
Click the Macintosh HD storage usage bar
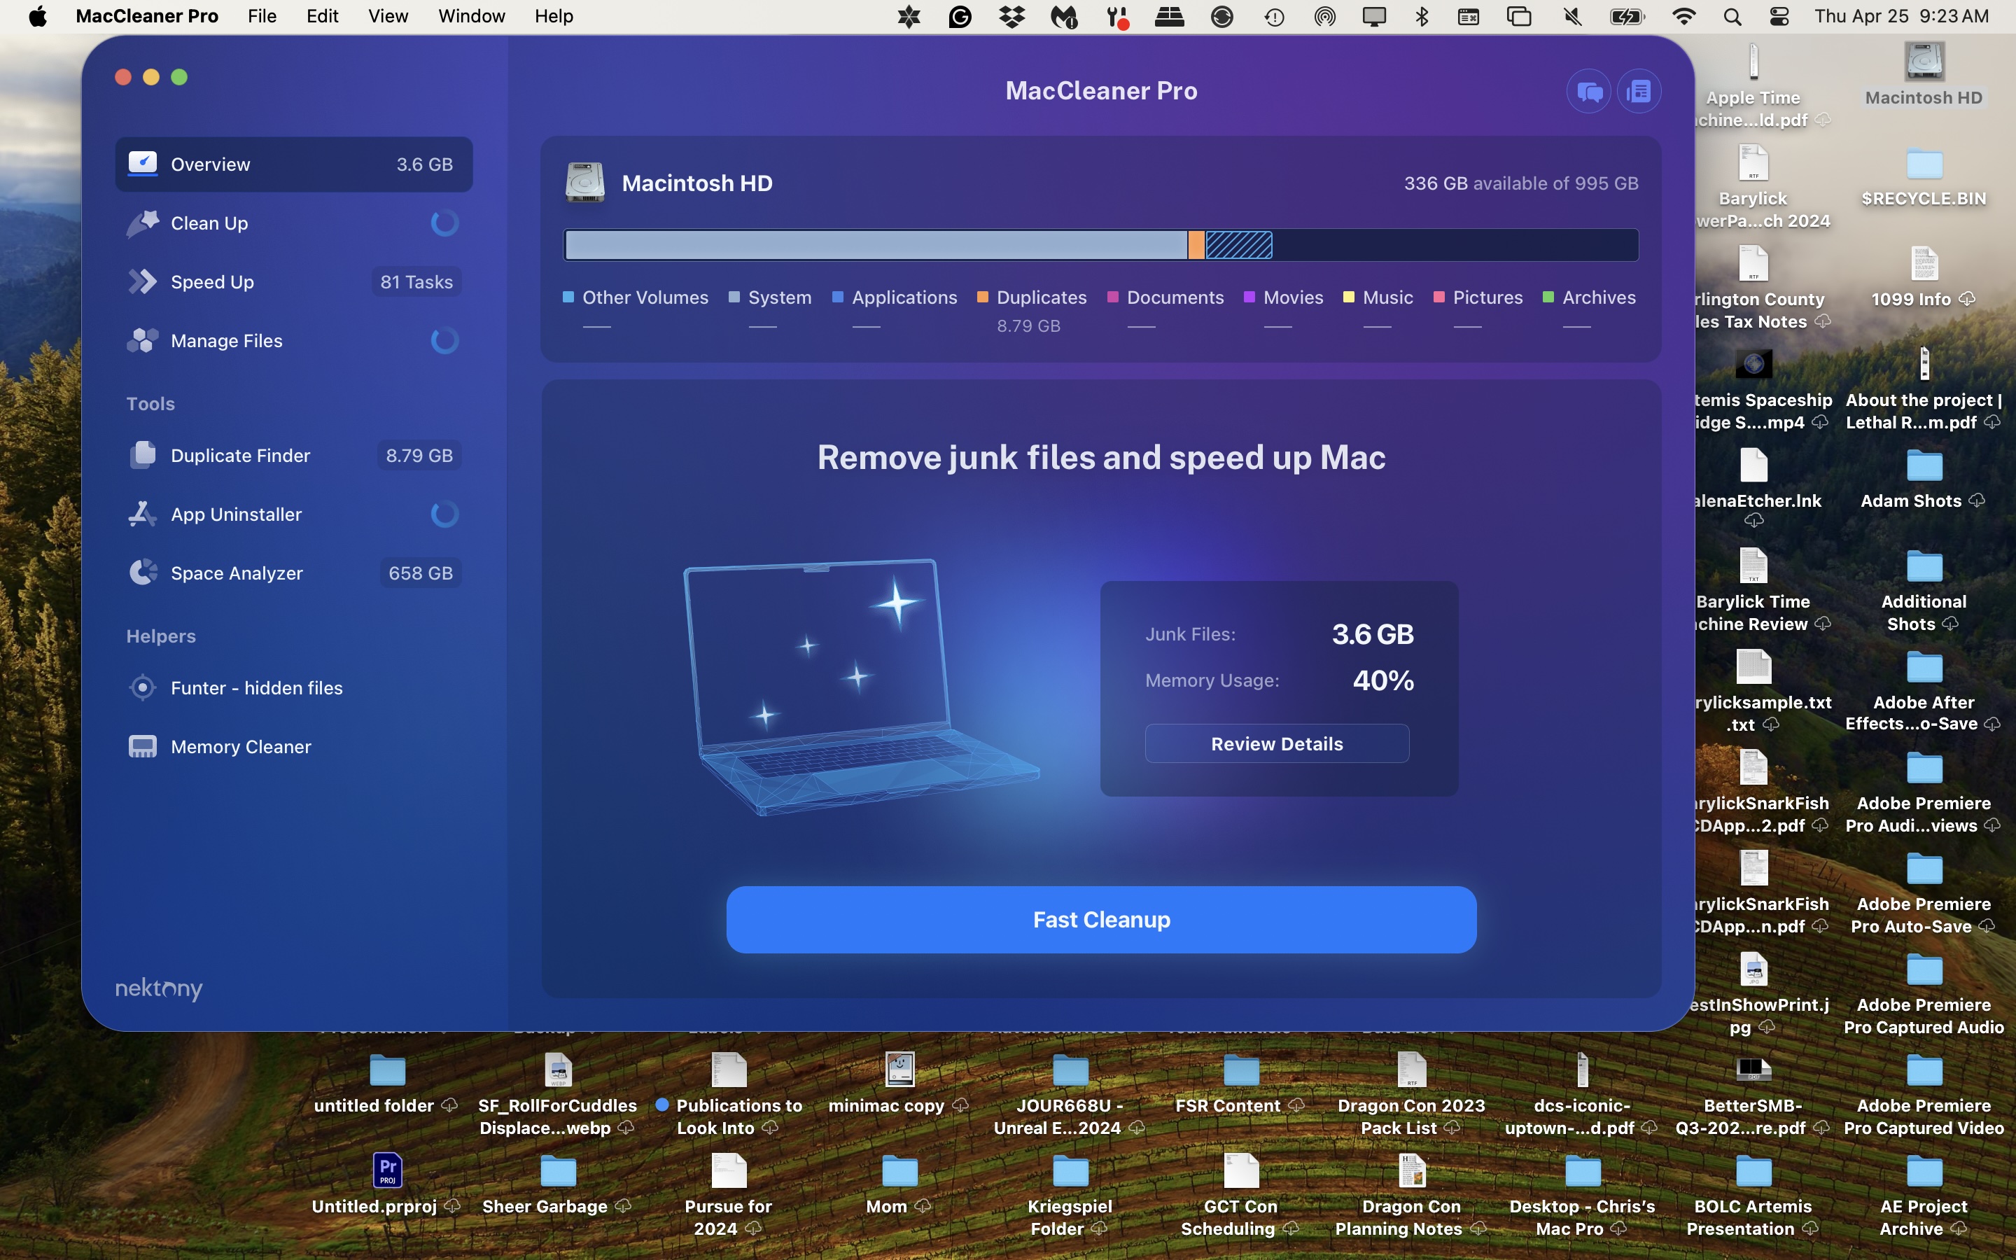(1100, 244)
